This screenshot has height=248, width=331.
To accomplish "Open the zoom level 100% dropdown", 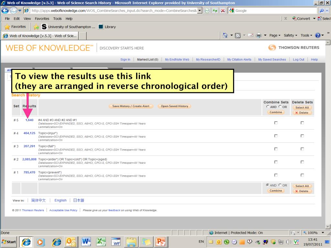I will point(323,232).
